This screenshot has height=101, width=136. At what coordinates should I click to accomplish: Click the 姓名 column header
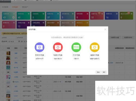coord(16,48)
